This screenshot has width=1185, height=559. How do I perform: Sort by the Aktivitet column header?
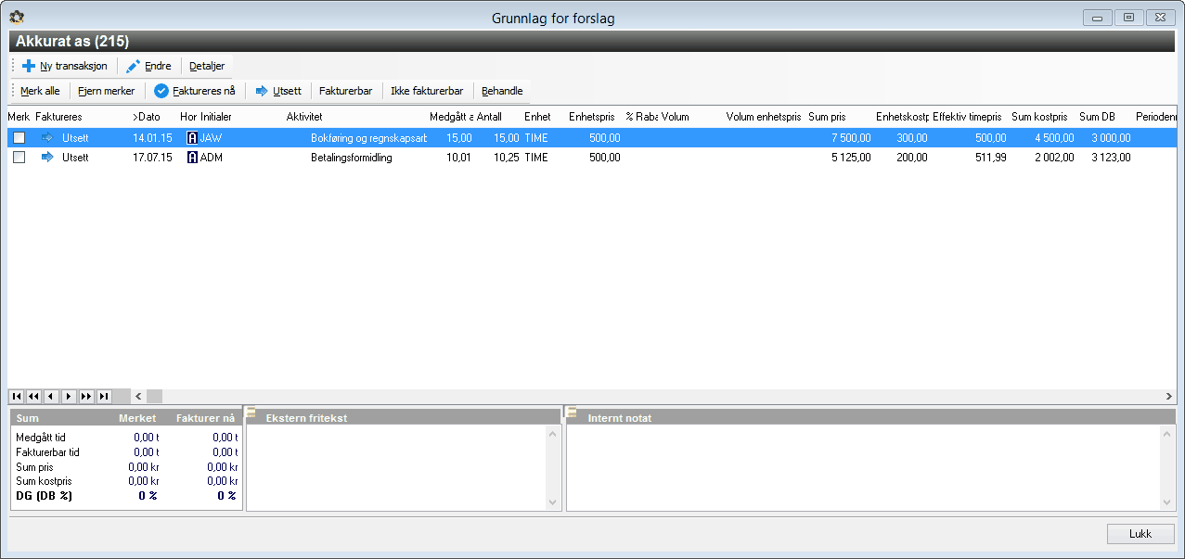[304, 117]
